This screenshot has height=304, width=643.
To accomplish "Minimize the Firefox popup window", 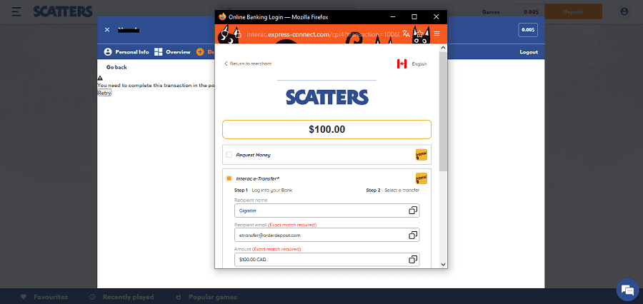I will tap(393, 17).
